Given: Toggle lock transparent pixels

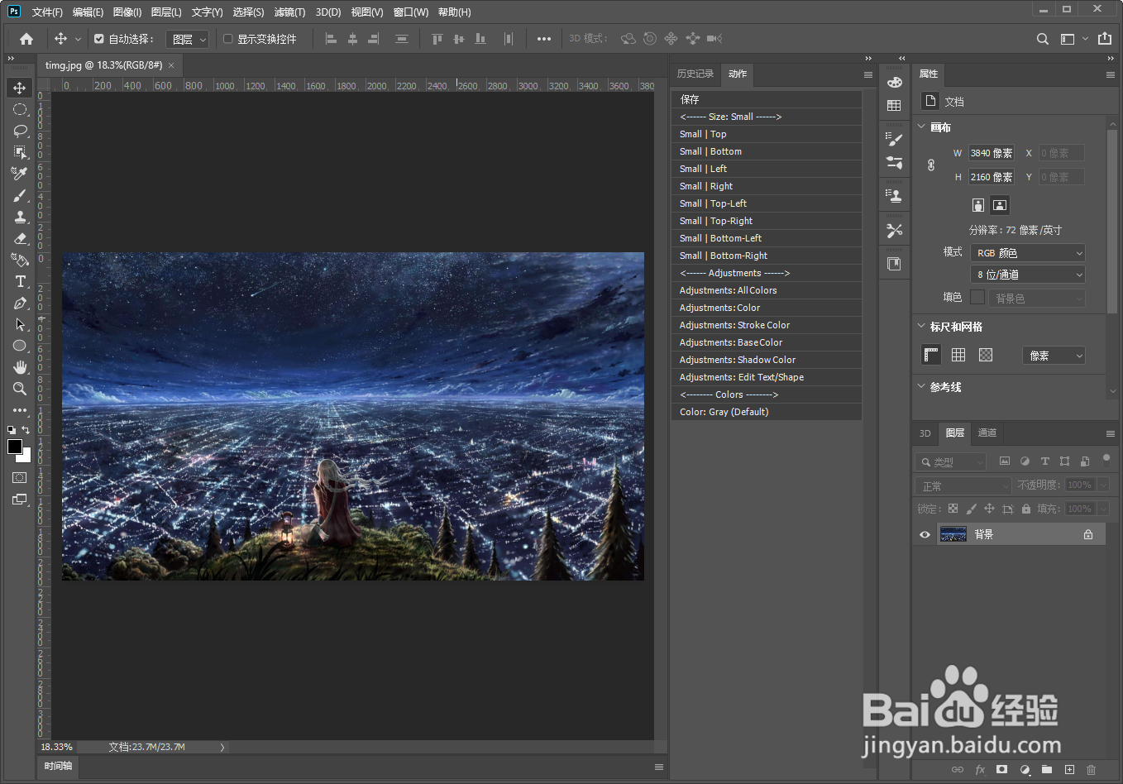Looking at the screenshot, I should click(x=953, y=509).
